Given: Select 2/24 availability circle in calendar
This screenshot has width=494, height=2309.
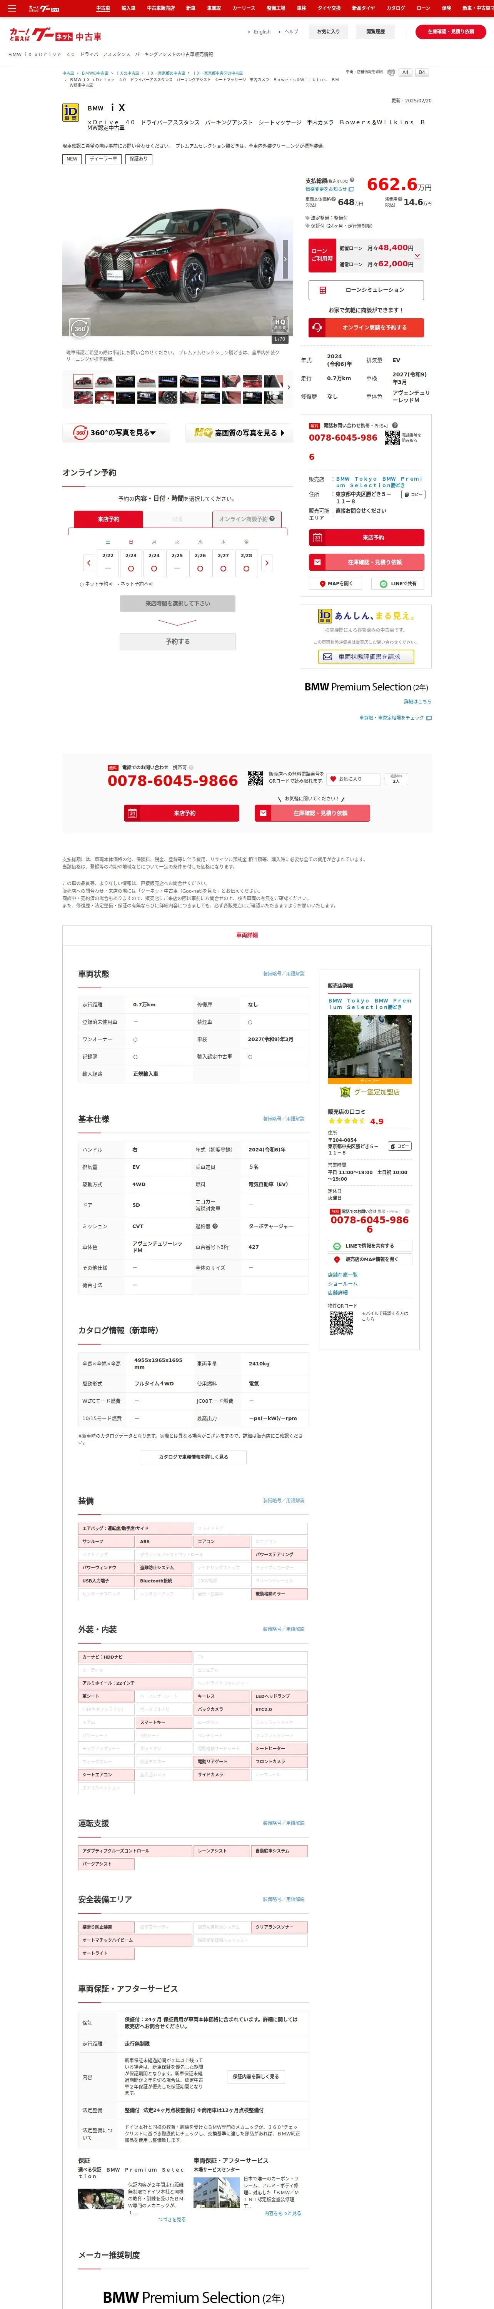Looking at the screenshot, I should pyautogui.click(x=154, y=568).
